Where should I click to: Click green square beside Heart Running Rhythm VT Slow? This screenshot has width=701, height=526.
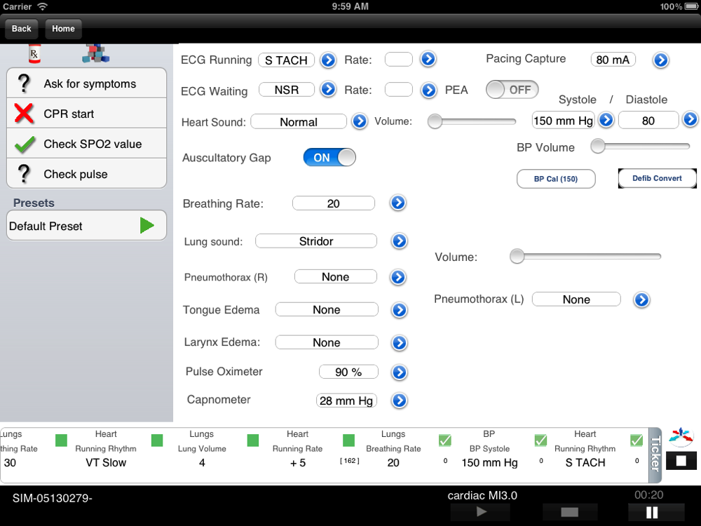(61, 440)
